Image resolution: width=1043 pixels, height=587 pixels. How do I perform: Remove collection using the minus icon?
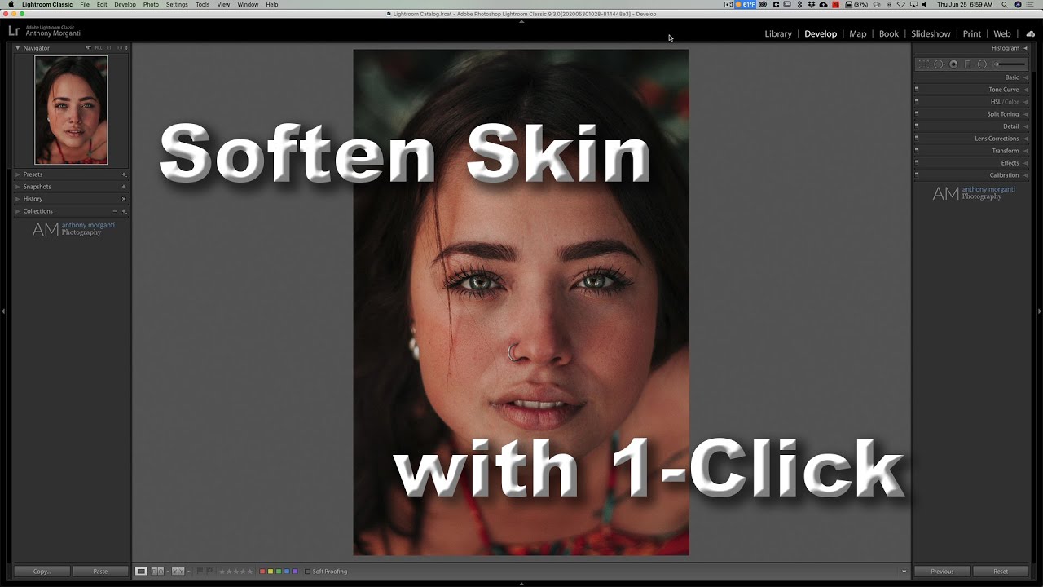(x=114, y=211)
